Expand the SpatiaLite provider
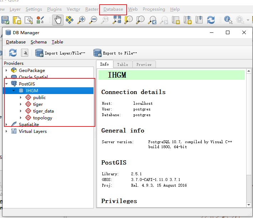253x218 pixels. click(6, 125)
